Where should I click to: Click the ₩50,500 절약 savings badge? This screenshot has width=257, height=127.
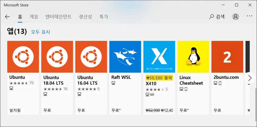point(159,78)
